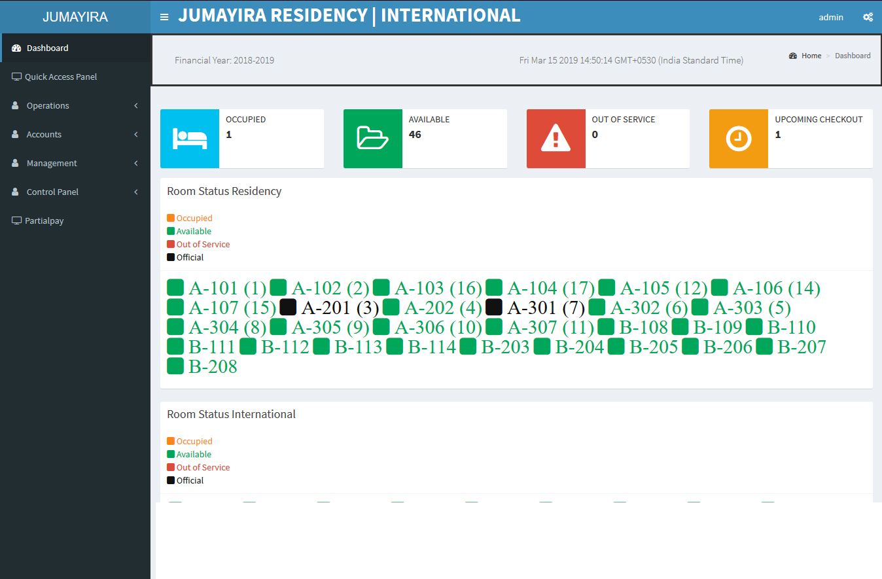Click the green square for room A-101

tap(175, 287)
